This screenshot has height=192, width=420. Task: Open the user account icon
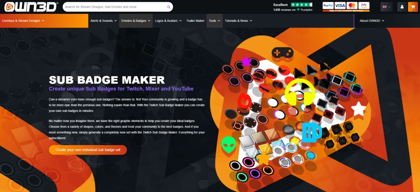(x=402, y=7)
